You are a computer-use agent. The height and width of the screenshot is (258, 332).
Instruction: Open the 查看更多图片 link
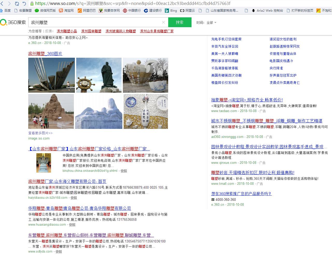click(40, 132)
